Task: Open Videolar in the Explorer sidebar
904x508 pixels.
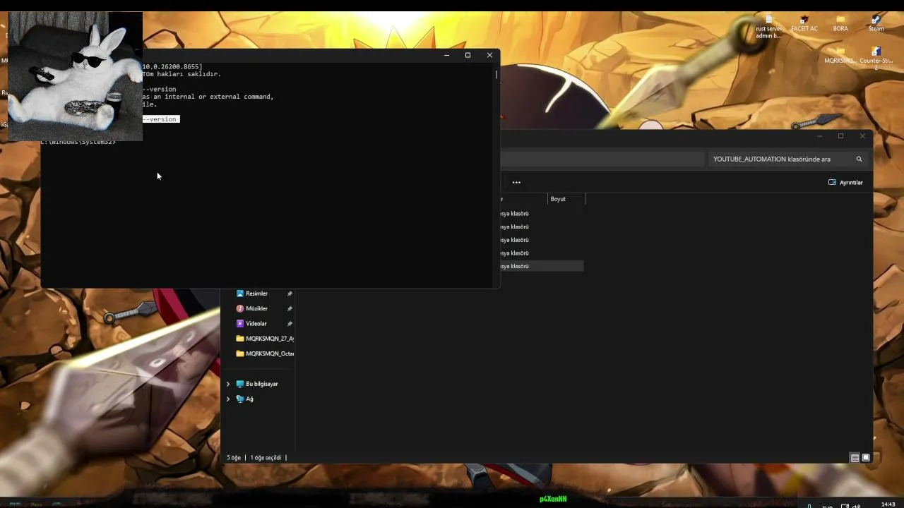Action: click(256, 324)
